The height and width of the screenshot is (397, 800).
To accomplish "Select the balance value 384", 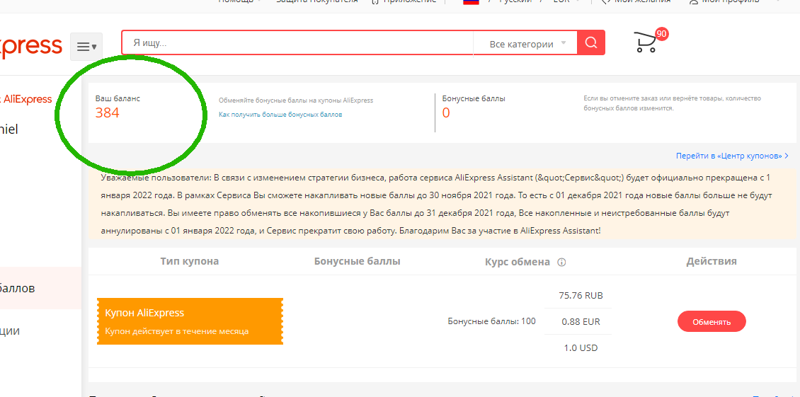I will pos(107,113).
